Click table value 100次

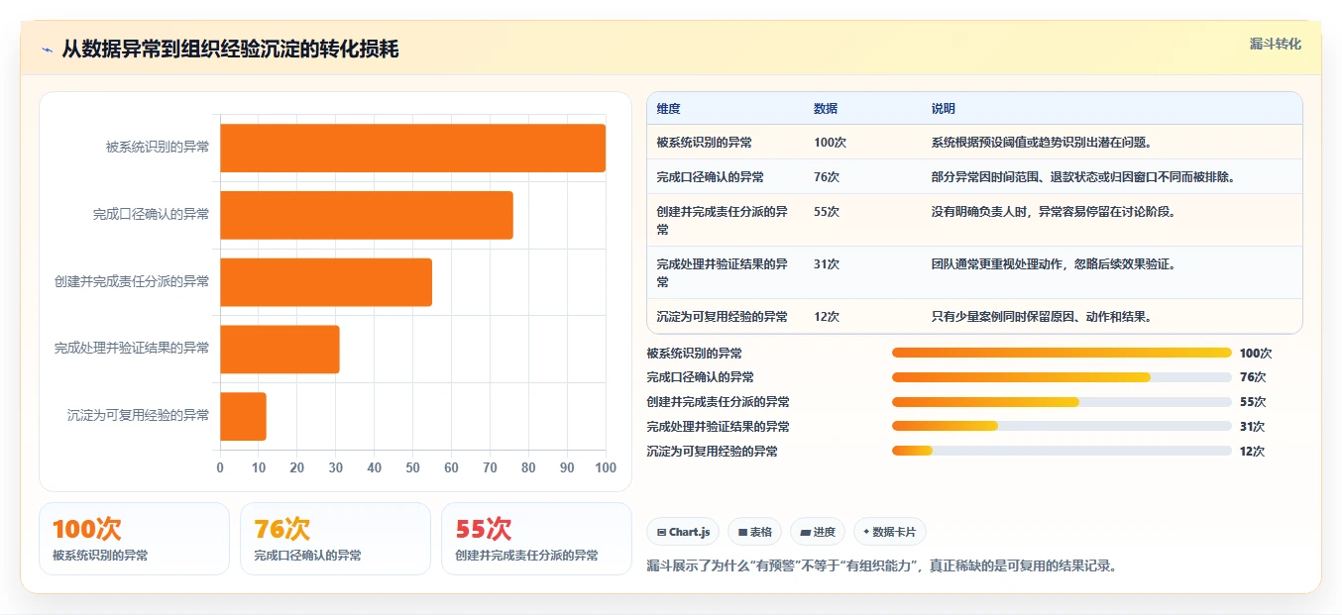830,143
